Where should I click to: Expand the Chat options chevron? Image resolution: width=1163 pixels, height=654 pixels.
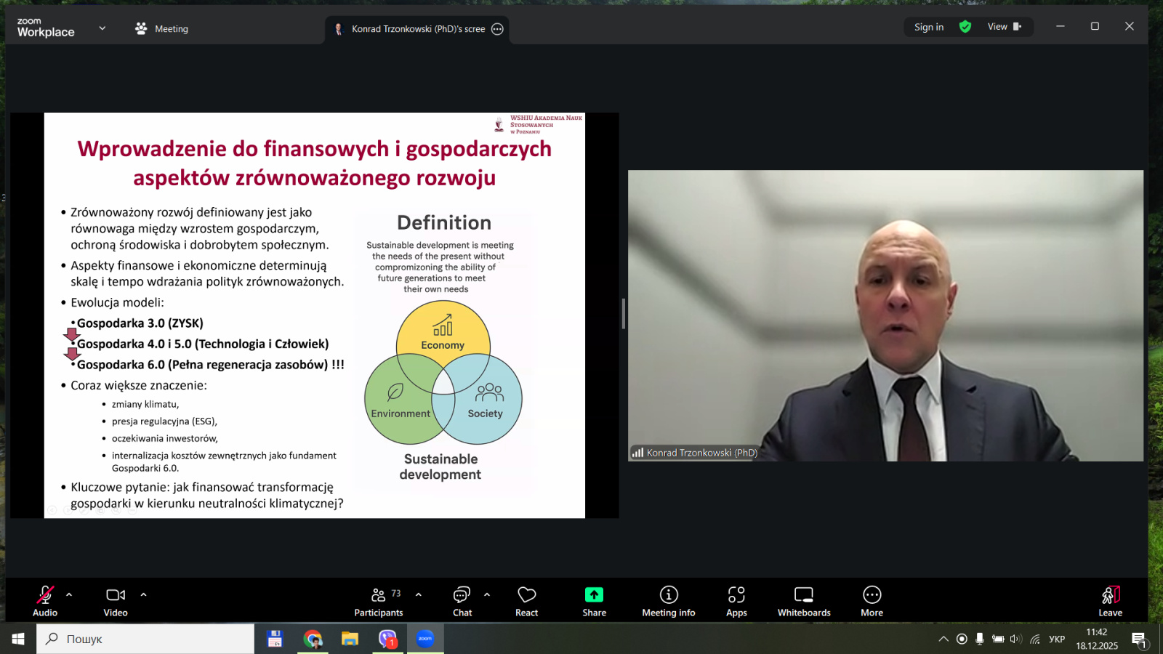(487, 594)
